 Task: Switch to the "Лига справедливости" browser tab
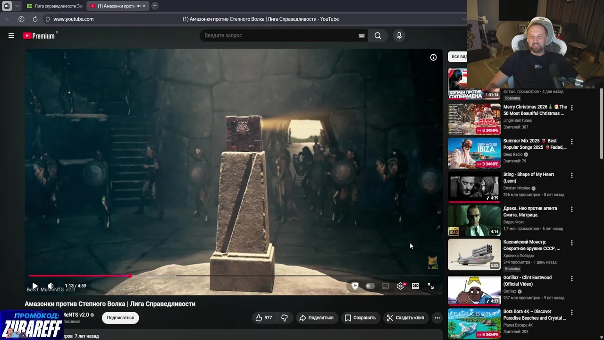pos(54,6)
